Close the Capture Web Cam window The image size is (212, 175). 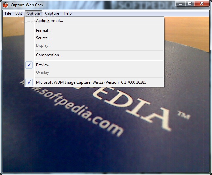point(202,3)
